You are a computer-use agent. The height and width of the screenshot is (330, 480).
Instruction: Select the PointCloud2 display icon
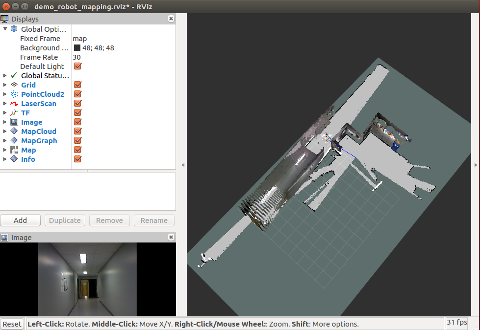(x=14, y=94)
